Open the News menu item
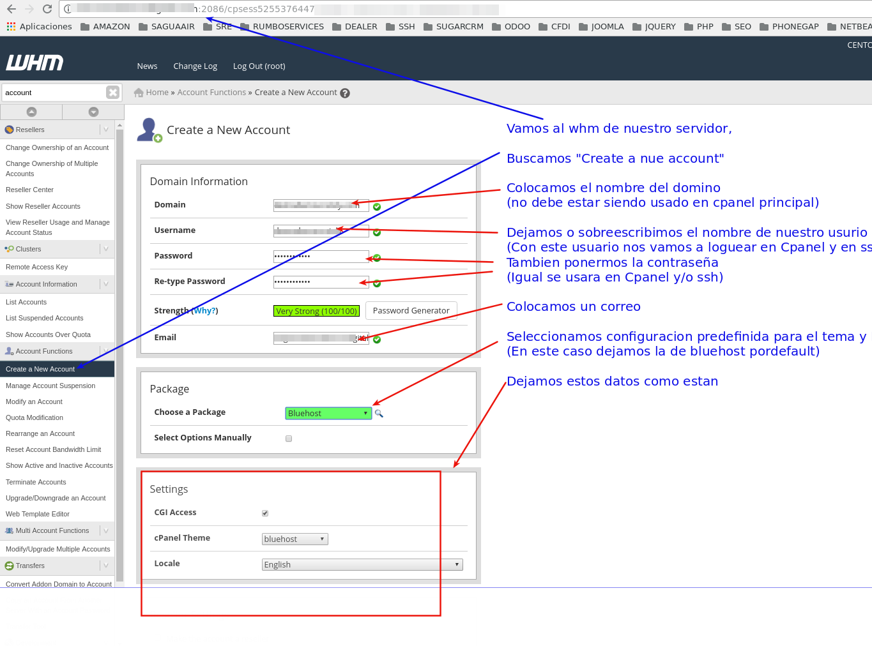872x646 pixels. (x=147, y=66)
